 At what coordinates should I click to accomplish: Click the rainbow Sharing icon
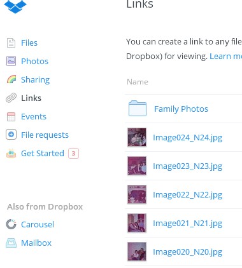[11, 79]
